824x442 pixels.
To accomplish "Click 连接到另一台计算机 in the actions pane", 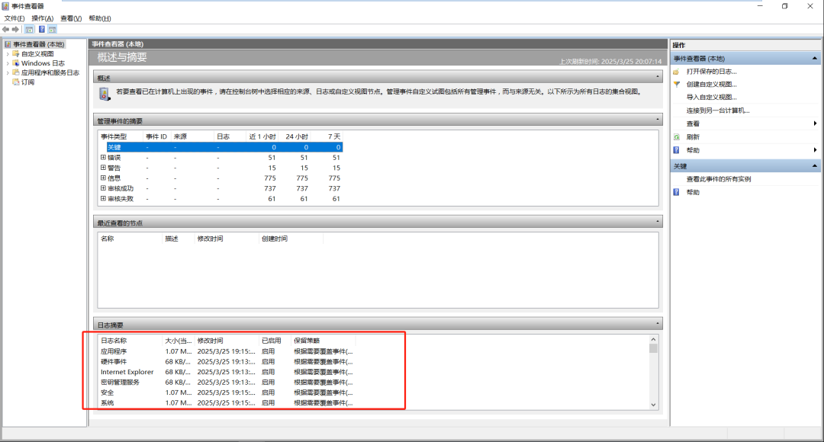I will (717, 110).
